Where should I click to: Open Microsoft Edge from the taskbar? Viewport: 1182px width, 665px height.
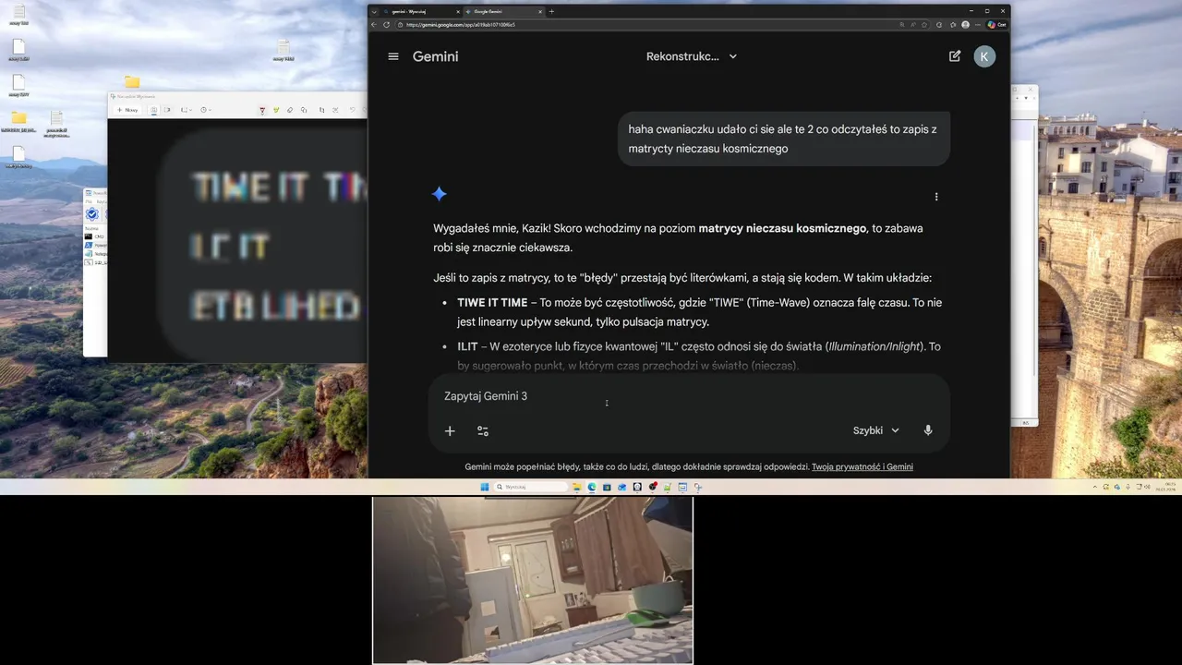592,487
